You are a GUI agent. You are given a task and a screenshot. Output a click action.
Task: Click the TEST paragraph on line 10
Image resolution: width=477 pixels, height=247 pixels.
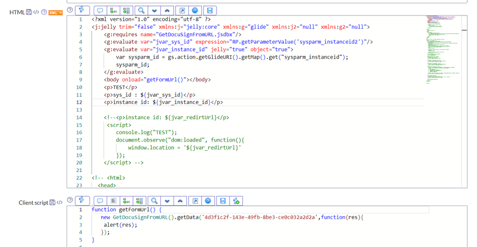coord(120,87)
